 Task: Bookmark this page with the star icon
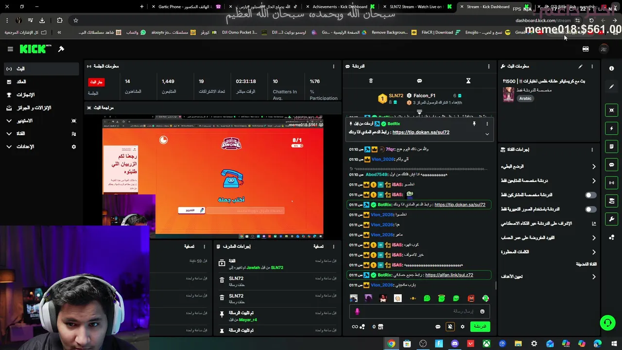click(x=75, y=20)
